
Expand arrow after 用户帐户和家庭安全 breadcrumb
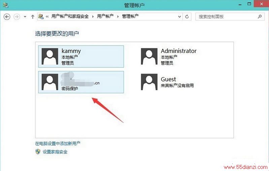click(93, 16)
